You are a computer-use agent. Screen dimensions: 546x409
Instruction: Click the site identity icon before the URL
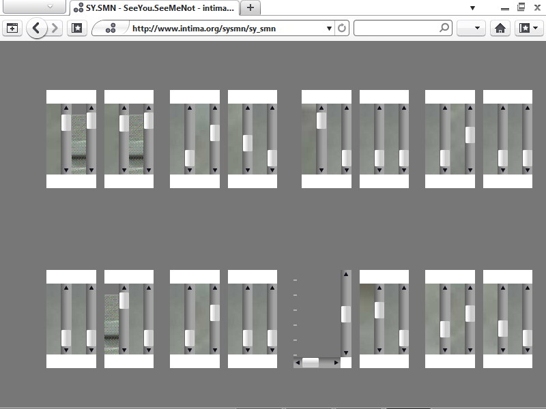(111, 29)
